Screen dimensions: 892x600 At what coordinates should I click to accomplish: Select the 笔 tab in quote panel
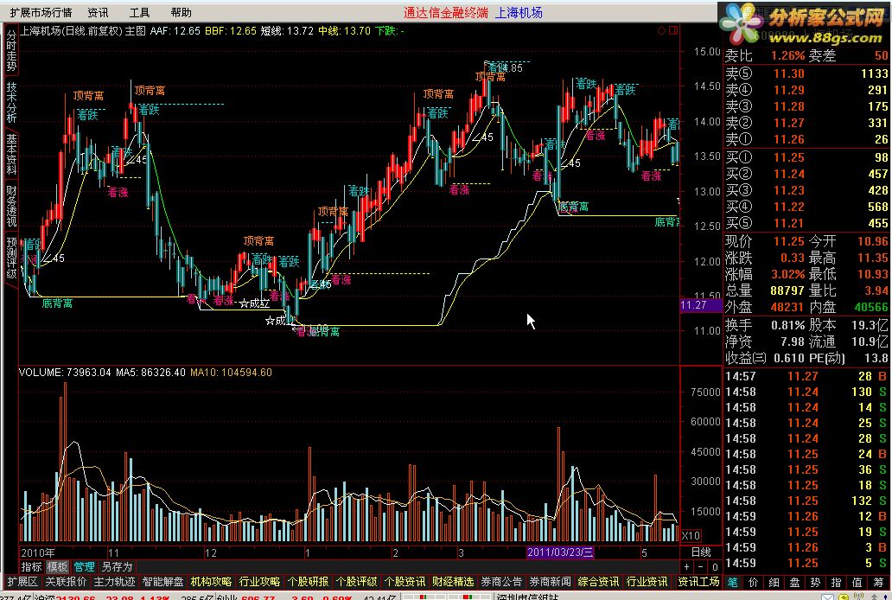tap(733, 582)
